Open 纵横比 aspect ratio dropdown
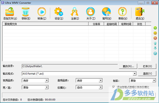Image resolution: width=159 pixels, height=103 pixels. [x=100, y=87]
